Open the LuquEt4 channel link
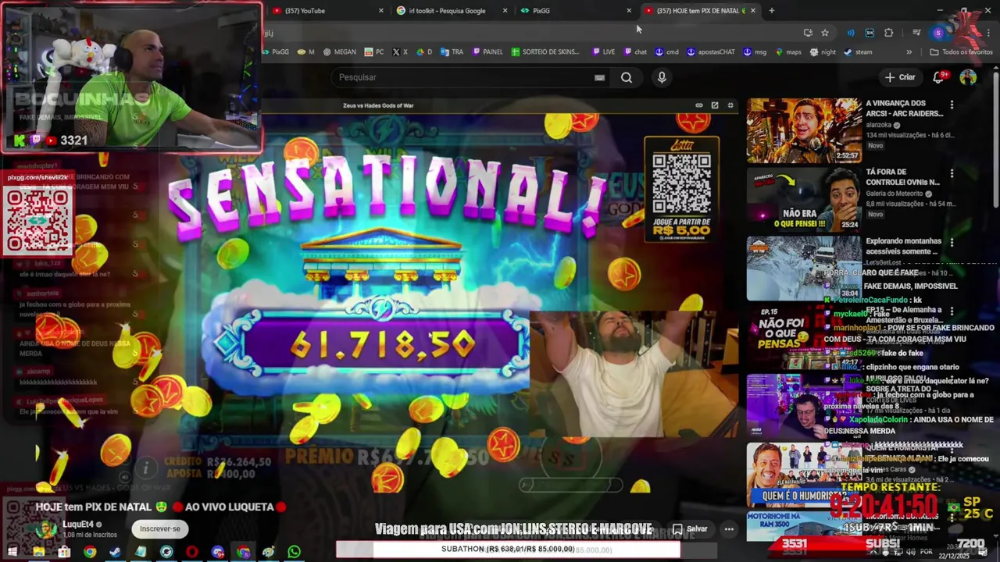This screenshot has height=562, width=1000. click(78, 525)
